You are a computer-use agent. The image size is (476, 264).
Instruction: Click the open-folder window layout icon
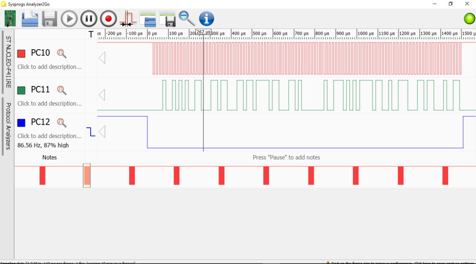click(148, 19)
